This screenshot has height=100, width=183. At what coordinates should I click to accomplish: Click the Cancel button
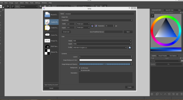(51, 88)
